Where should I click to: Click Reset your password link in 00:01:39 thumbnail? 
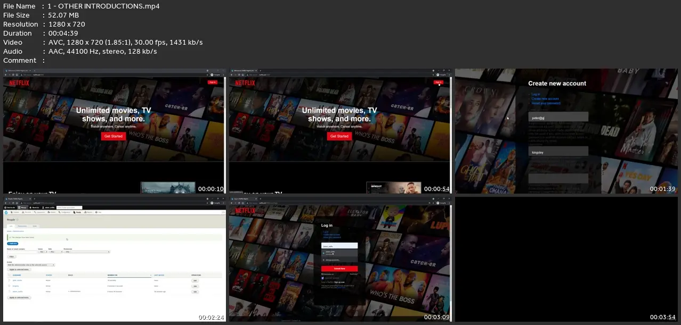click(546, 103)
